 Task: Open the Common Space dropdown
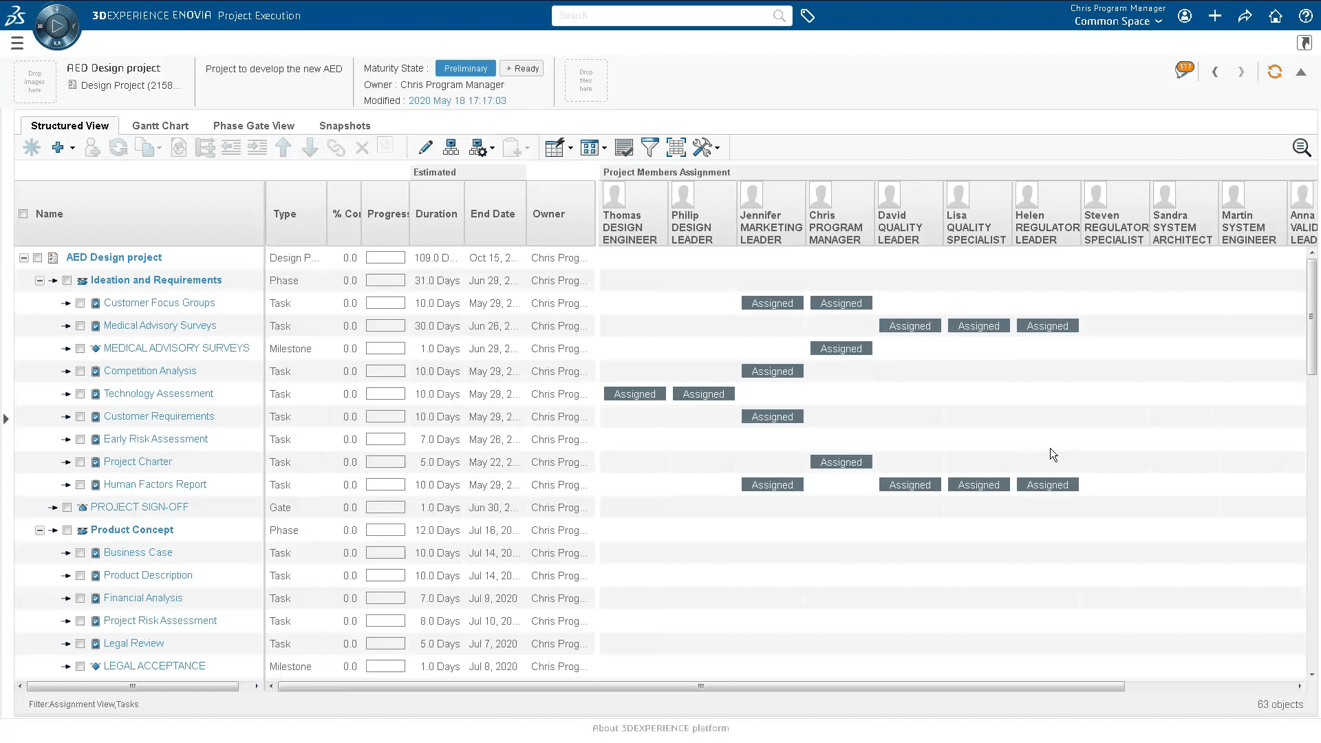pyautogui.click(x=1118, y=21)
